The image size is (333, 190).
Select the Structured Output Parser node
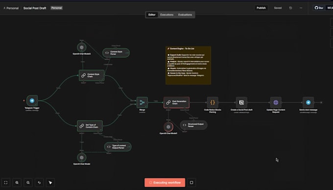point(194,125)
